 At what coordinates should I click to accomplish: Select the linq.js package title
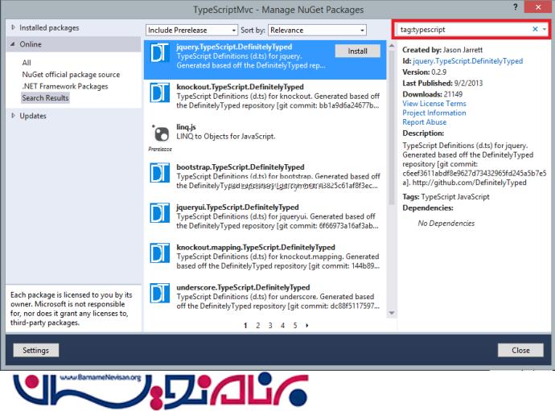(x=186, y=127)
